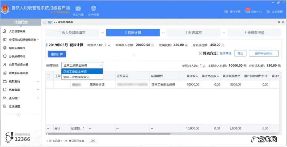287x147 pixels.
Task: Click the 记录数: 1 summary cell
Action: pos(79,128)
